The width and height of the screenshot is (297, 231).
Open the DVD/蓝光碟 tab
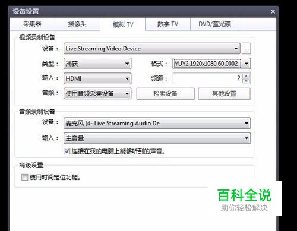[214, 24]
